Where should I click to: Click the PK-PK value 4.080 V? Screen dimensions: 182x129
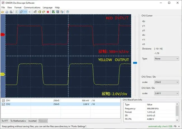(x=151, y=119)
